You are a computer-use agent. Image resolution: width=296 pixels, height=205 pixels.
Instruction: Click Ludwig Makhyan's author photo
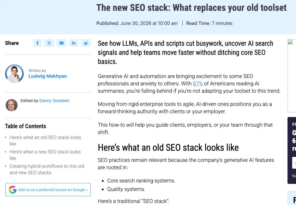click(x=14, y=74)
